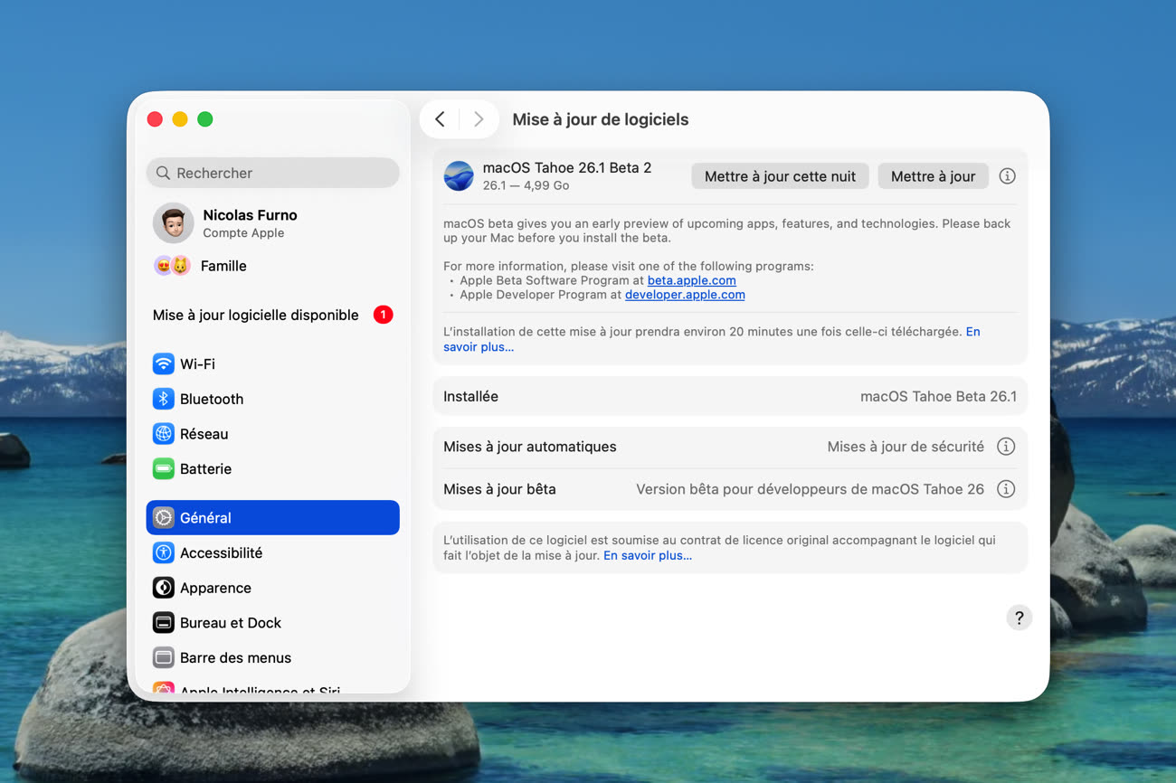Click the help question mark button

pyautogui.click(x=1019, y=618)
